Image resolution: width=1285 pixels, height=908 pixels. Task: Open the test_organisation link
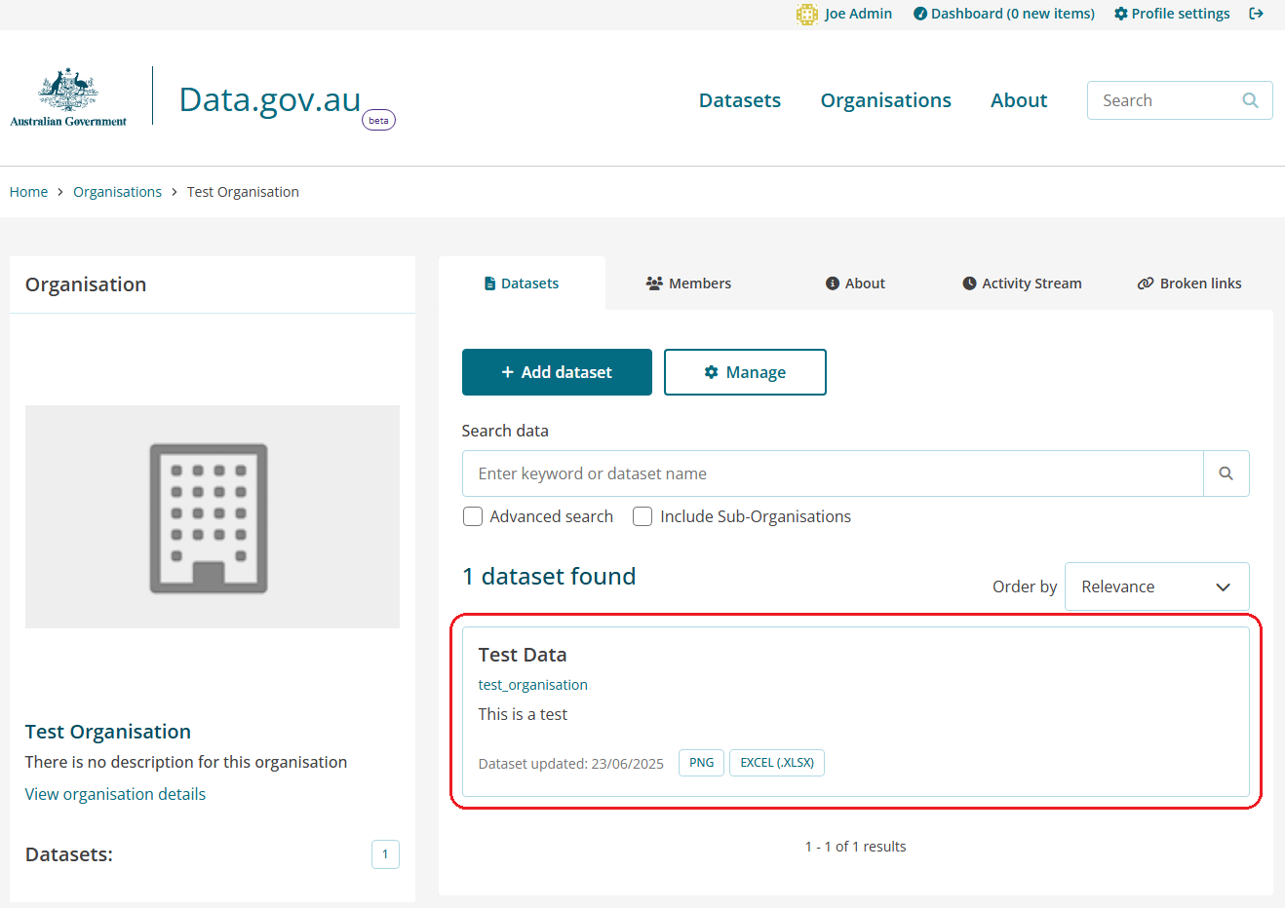click(x=533, y=685)
